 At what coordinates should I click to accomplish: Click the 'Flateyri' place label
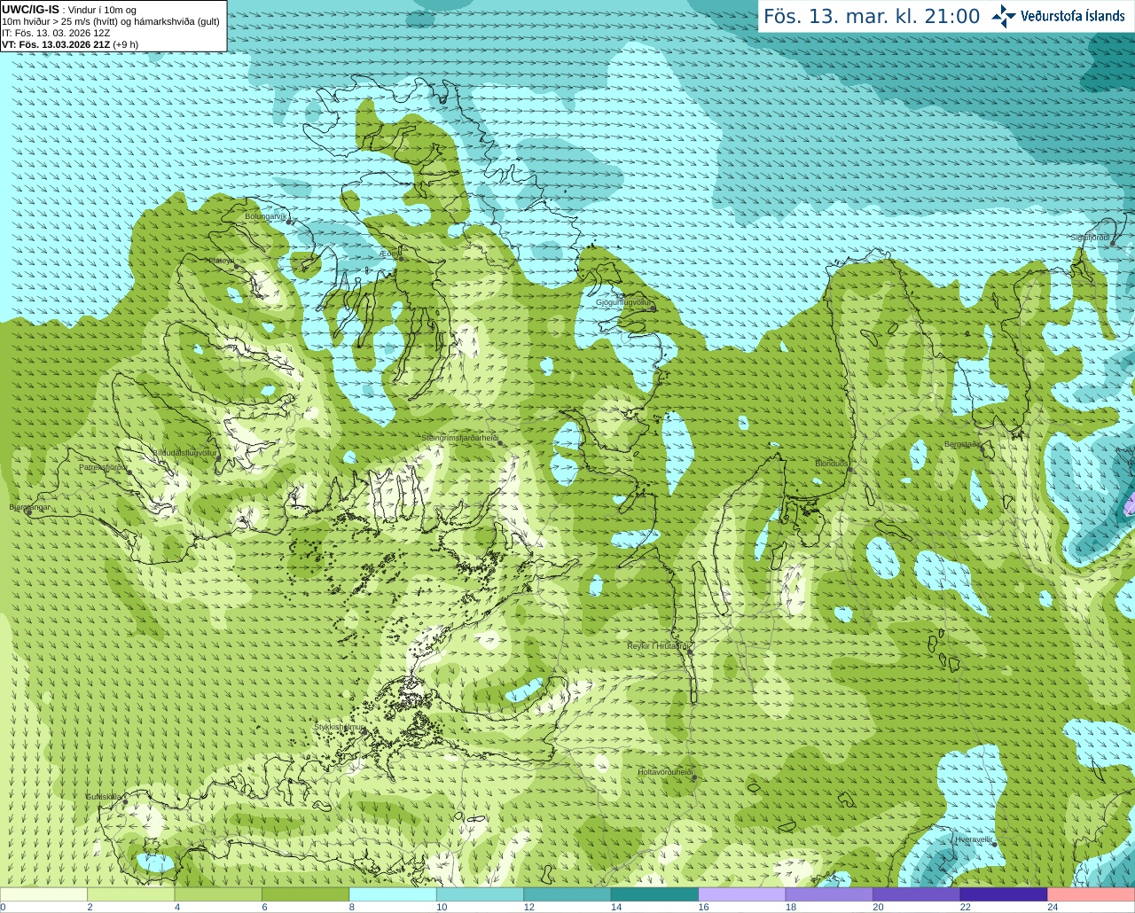click(222, 261)
